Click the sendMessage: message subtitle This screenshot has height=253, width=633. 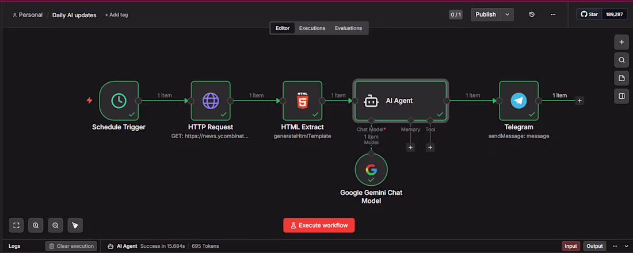(x=518, y=136)
